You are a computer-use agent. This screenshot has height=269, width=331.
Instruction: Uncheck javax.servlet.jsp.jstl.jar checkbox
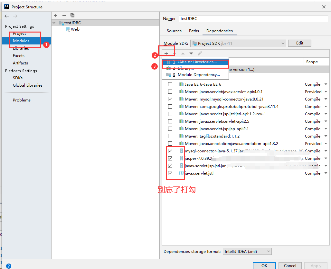pos(170,166)
